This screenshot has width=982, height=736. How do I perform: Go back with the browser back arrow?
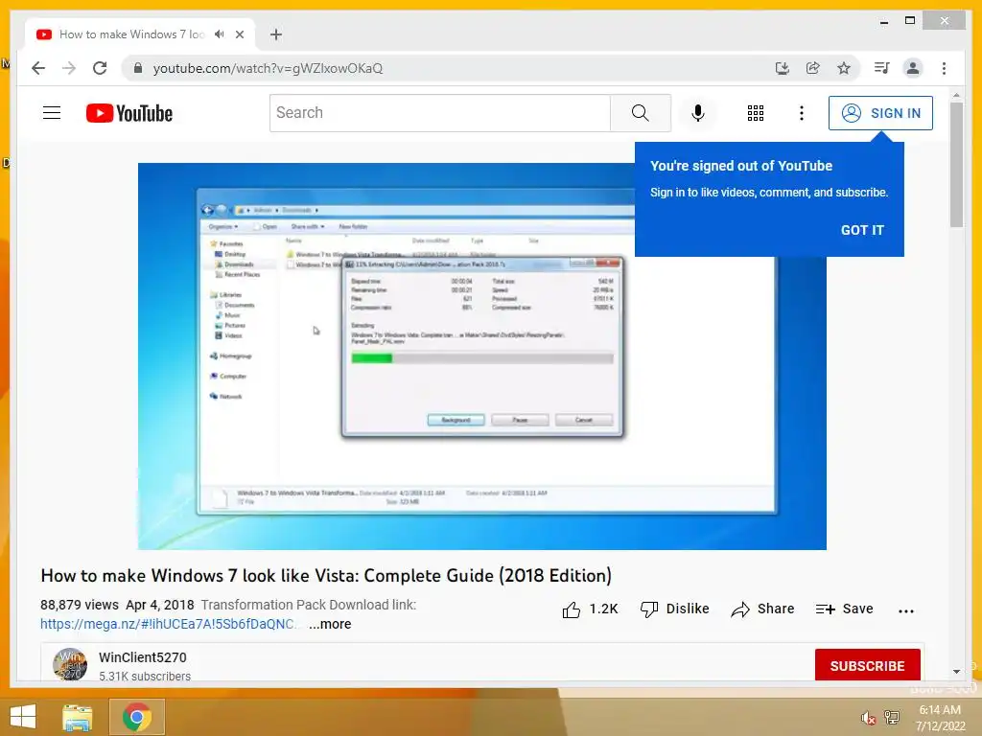[38, 68]
